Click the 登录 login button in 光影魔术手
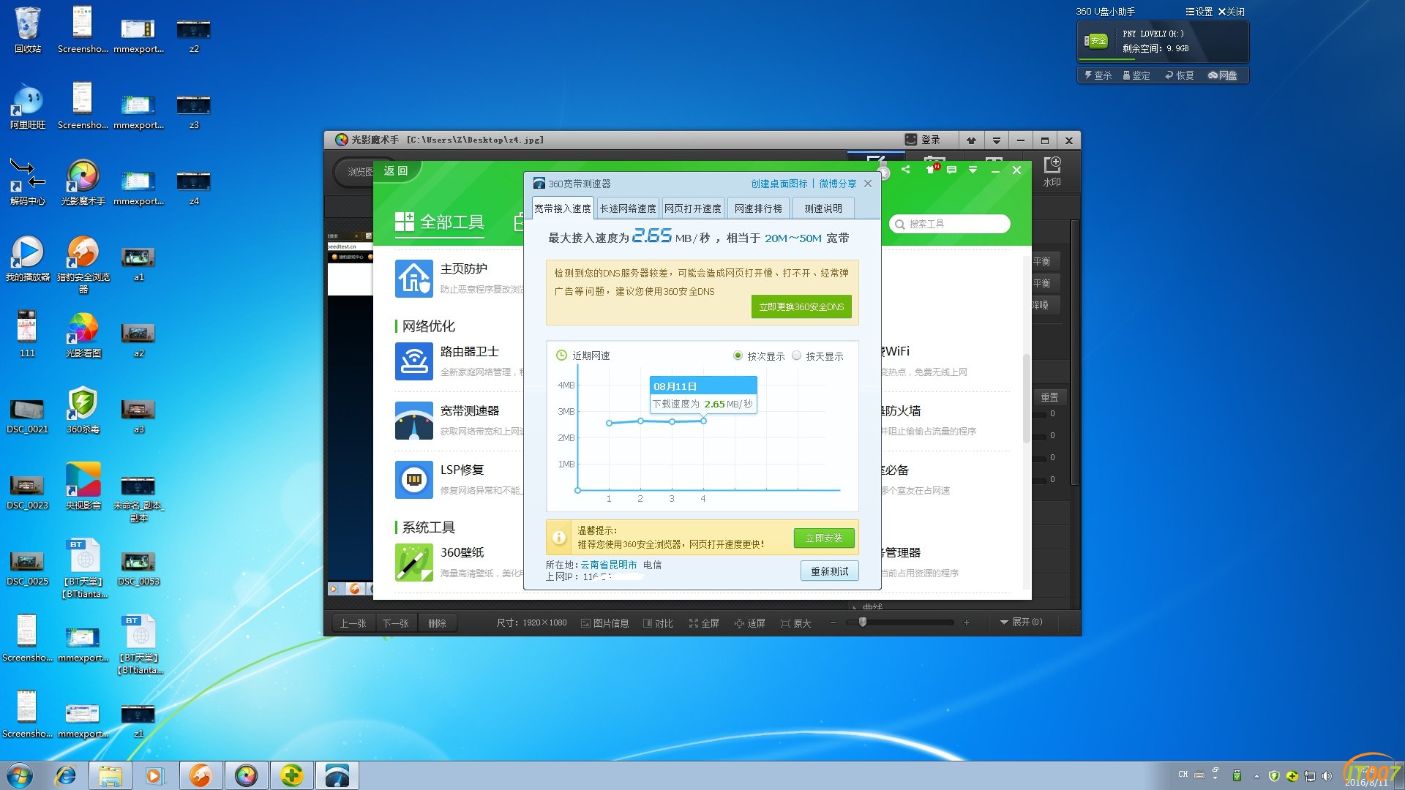Image resolution: width=1405 pixels, height=790 pixels. coord(923,140)
